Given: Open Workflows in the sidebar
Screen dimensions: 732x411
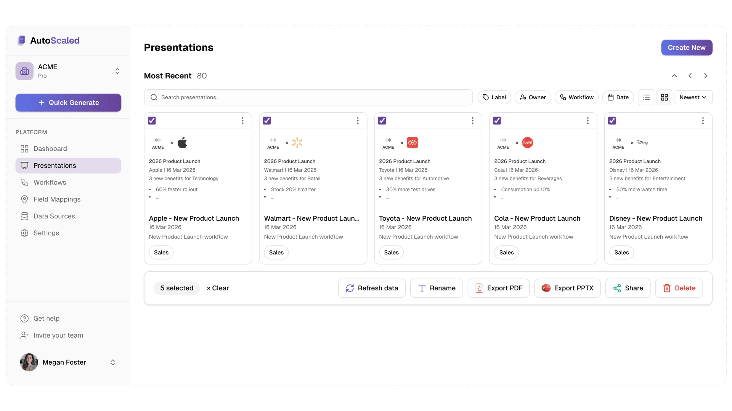Looking at the screenshot, I should pos(50,182).
